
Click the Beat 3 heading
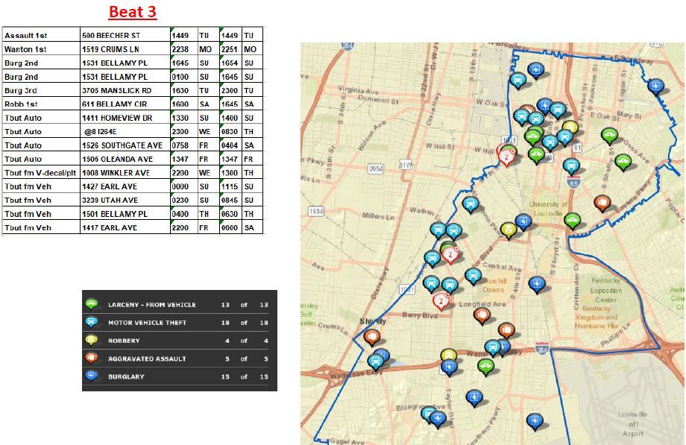tap(133, 12)
